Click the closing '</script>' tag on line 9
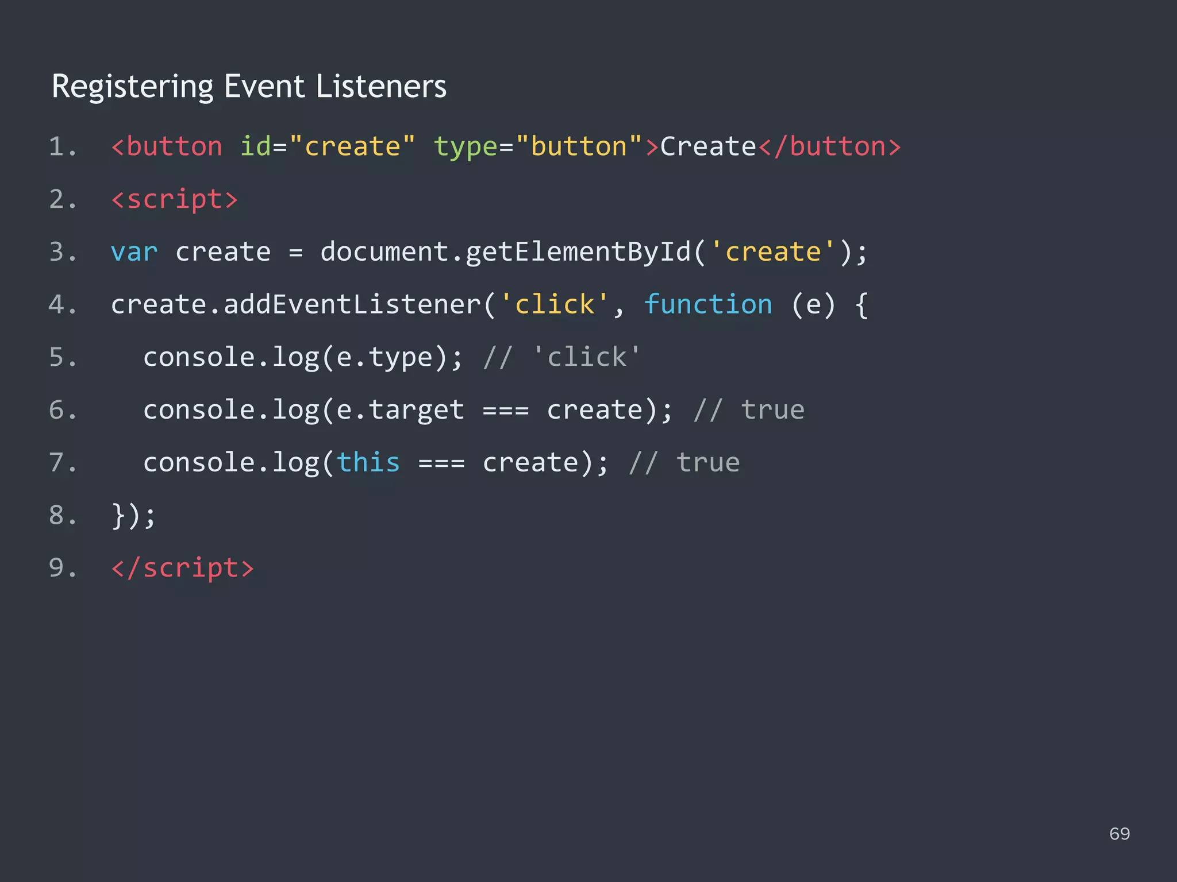1177x882 pixels. pos(182,568)
